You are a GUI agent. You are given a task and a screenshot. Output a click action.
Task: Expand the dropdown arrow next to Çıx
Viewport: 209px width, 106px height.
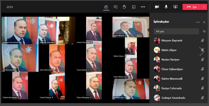(204, 7)
